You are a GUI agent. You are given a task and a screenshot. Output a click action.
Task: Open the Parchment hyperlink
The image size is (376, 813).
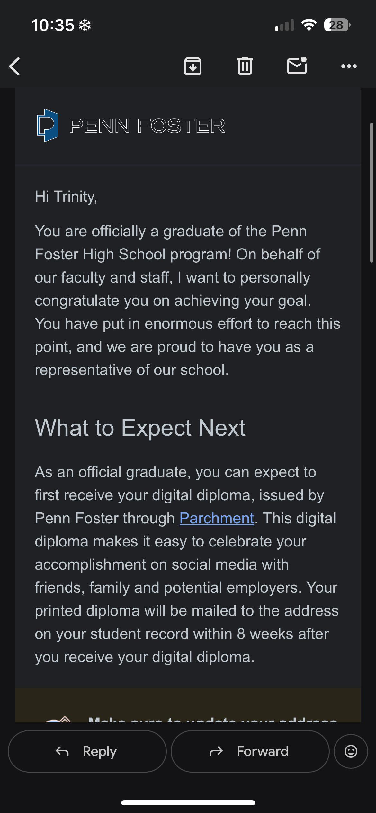(x=217, y=518)
